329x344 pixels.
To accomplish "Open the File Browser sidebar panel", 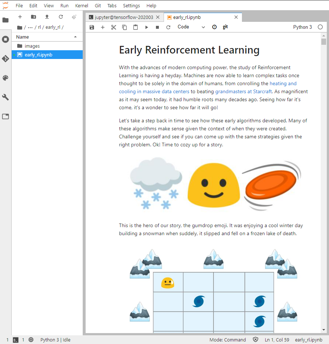I will [5, 20].
